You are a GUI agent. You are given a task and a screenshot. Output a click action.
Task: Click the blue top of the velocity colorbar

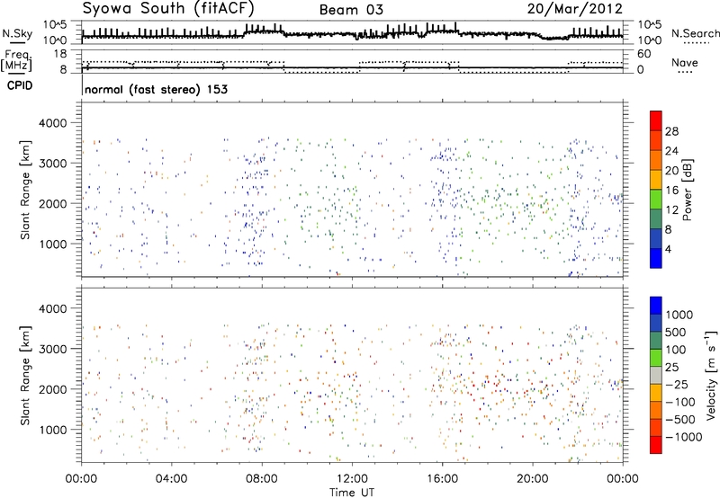click(656, 305)
